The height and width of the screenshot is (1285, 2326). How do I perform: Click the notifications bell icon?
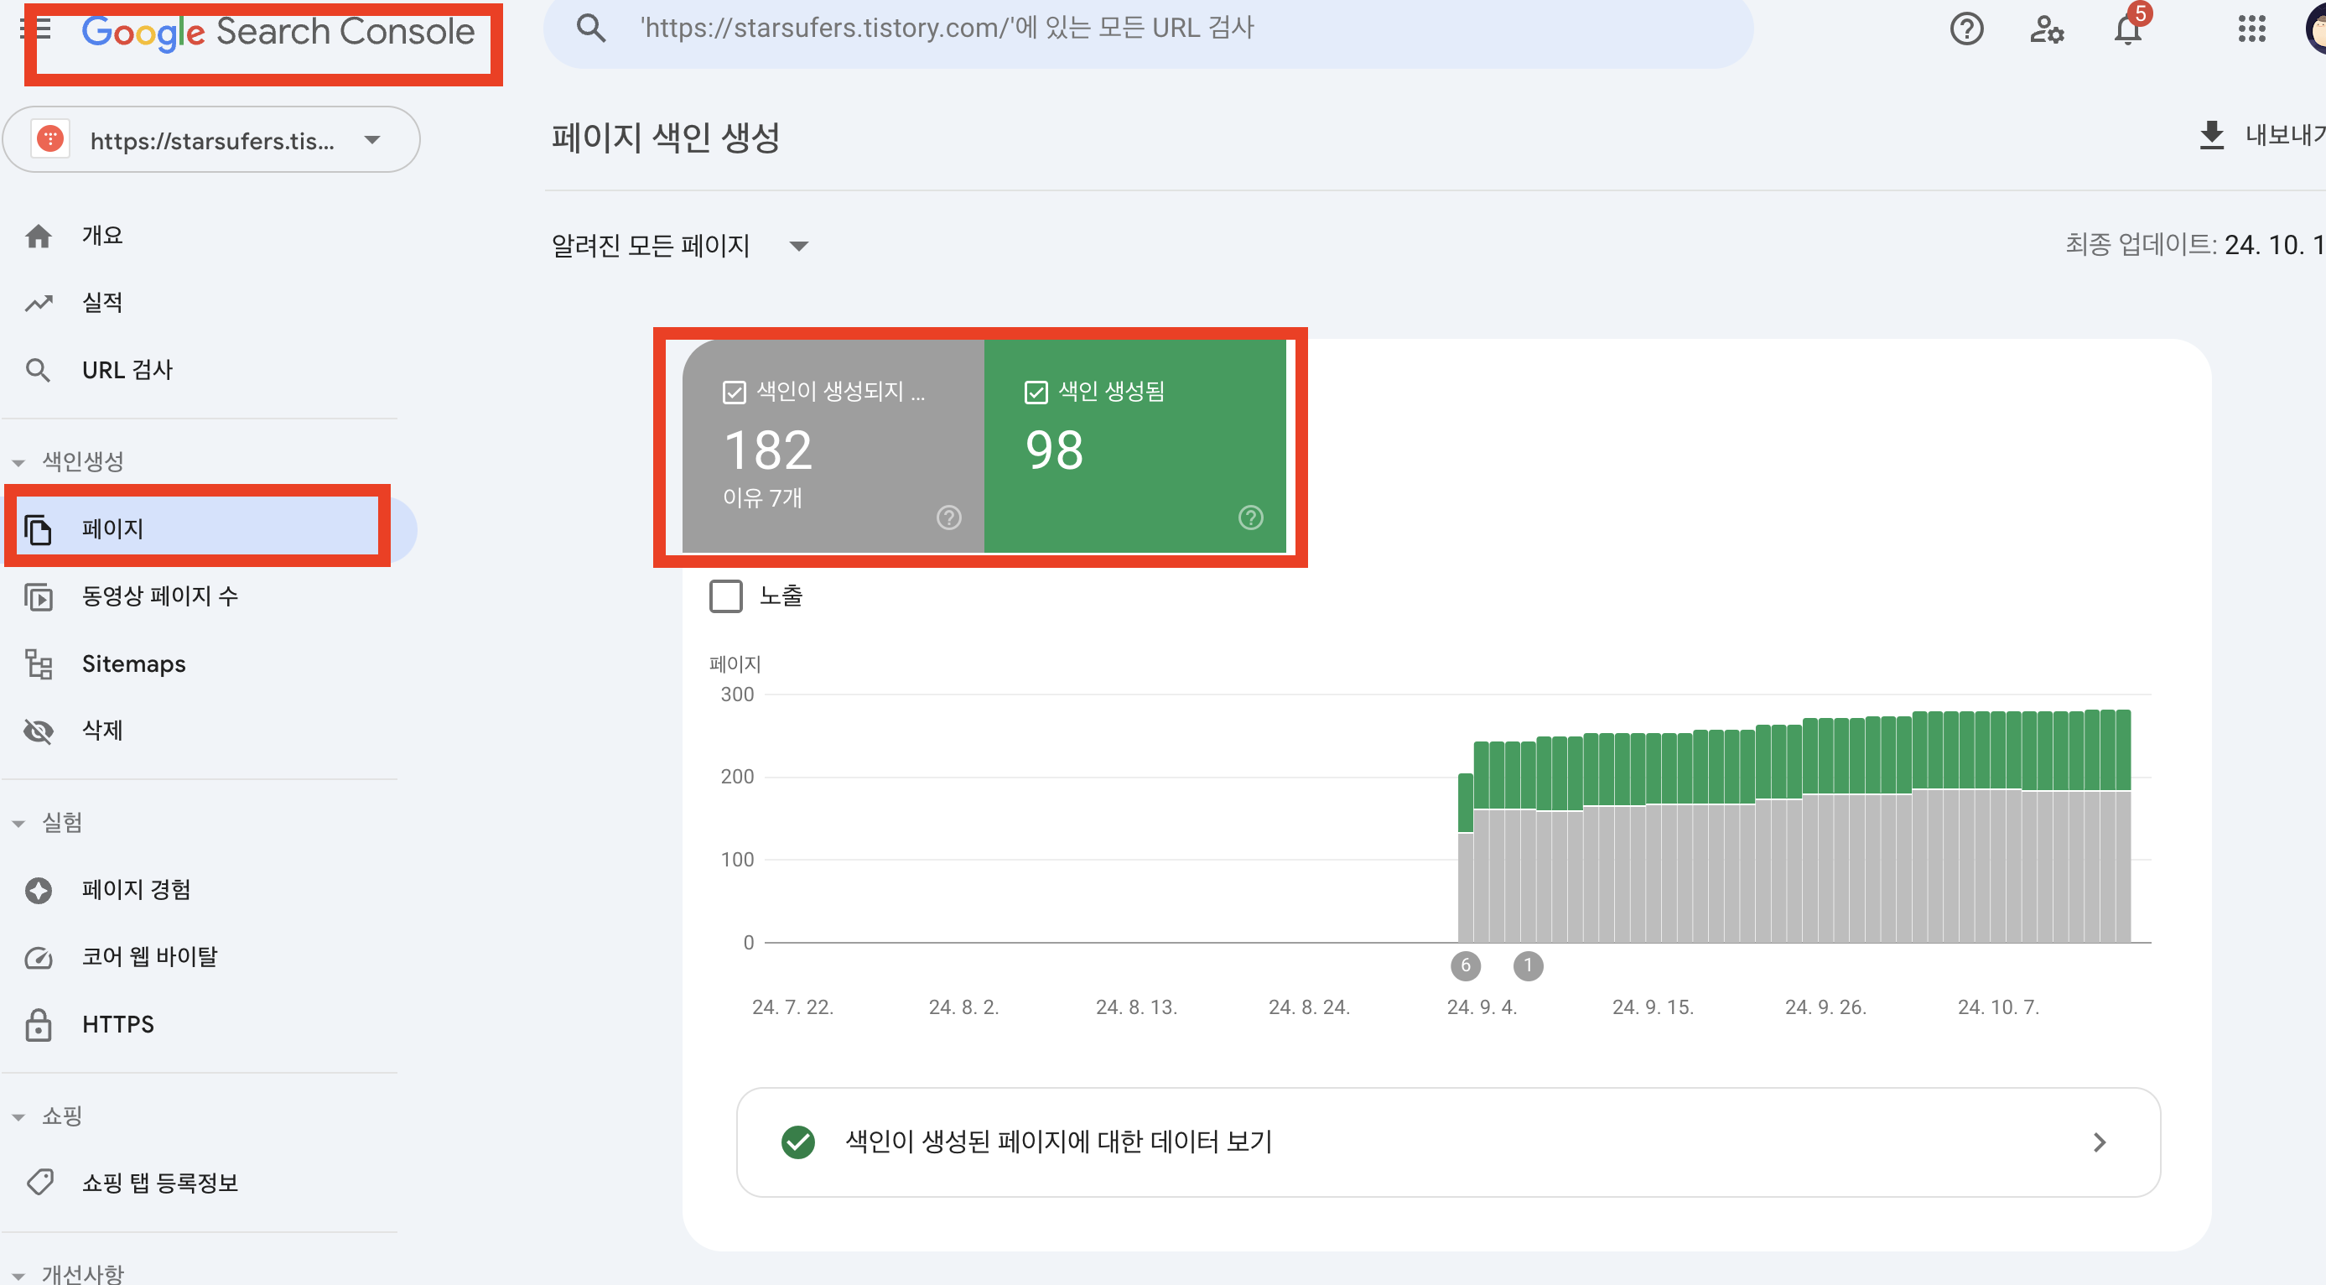pyautogui.click(x=2126, y=31)
